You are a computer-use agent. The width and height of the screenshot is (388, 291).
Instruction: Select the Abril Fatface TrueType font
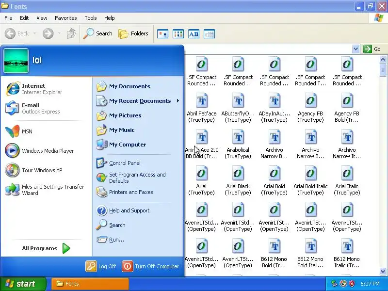(202, 108)
